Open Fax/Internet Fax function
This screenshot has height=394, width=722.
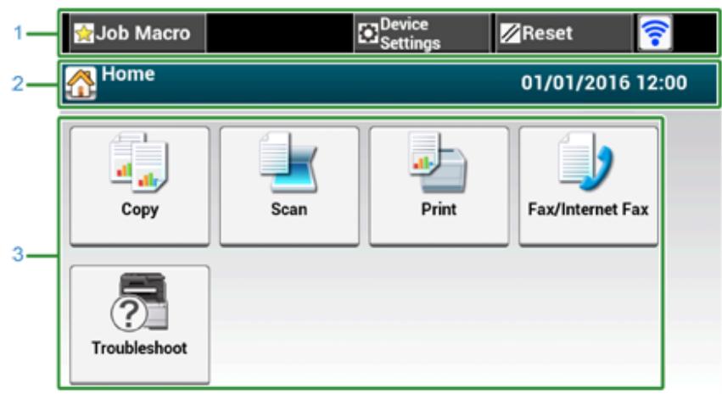(x=589, y=186)
